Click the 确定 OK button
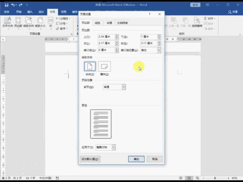The height and width of the screenshot is (182, 243). pyautogui.click(x=136, y=159)
